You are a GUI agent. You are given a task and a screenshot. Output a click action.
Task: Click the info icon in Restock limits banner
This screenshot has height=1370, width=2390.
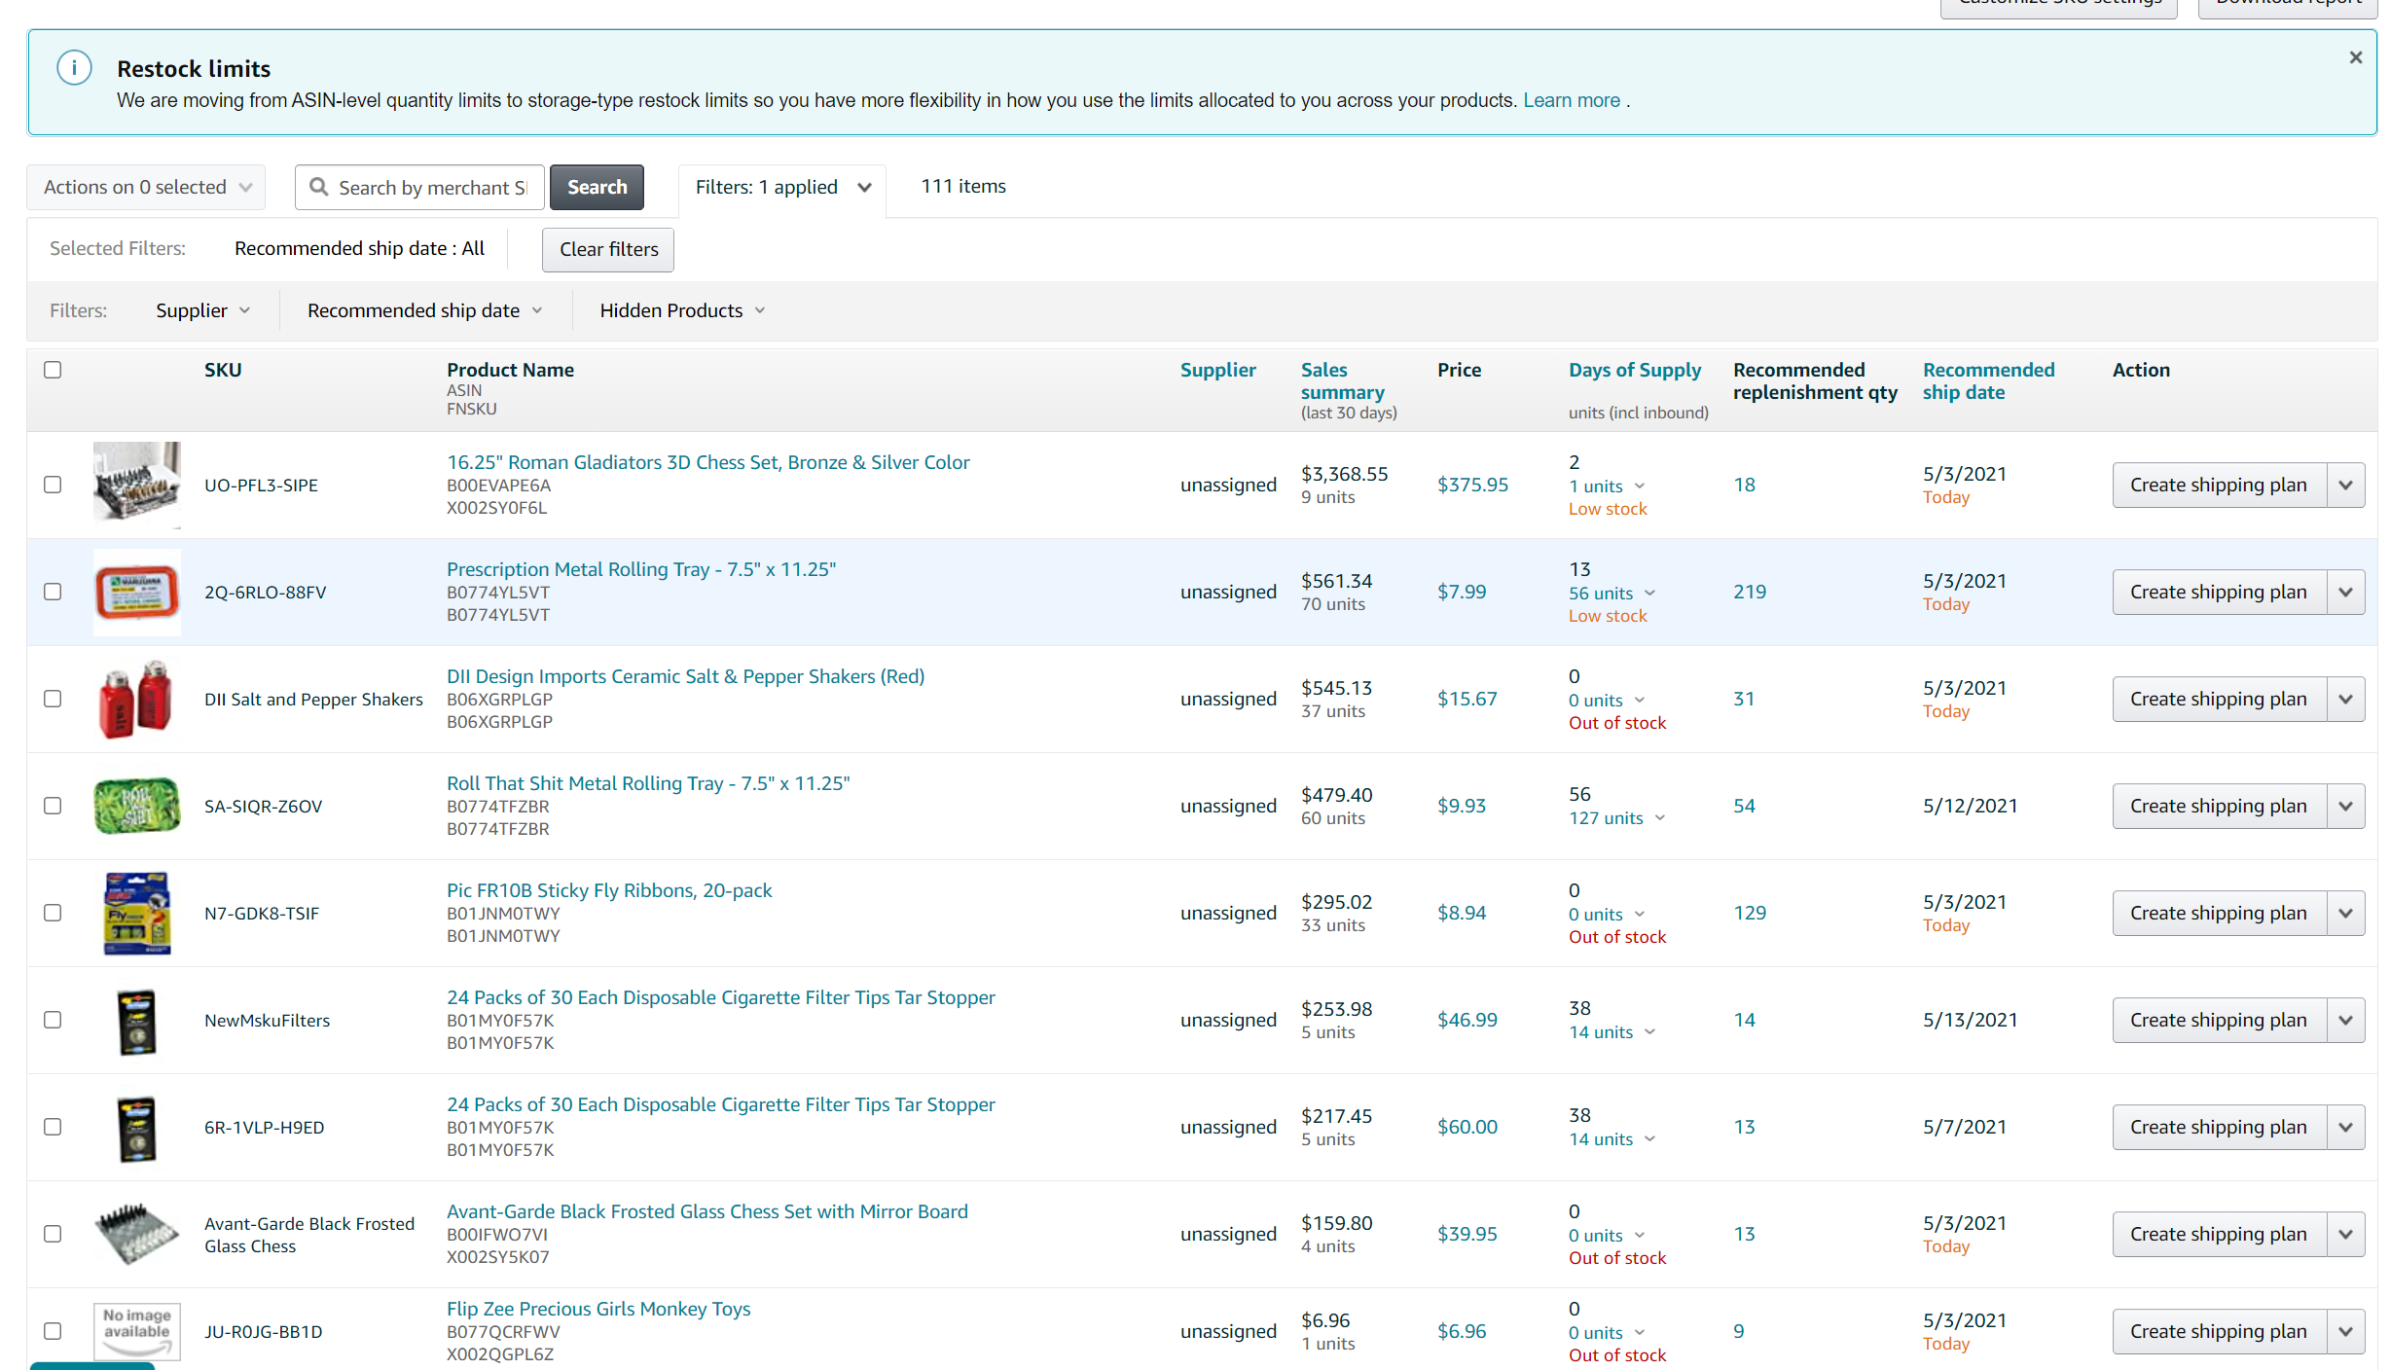74,68
